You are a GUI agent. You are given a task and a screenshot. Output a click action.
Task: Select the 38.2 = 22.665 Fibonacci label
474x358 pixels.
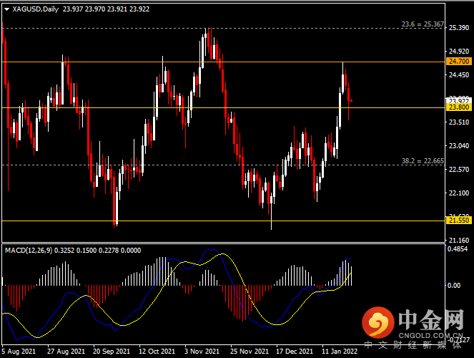pyautogui.click(x=423, y=160)
